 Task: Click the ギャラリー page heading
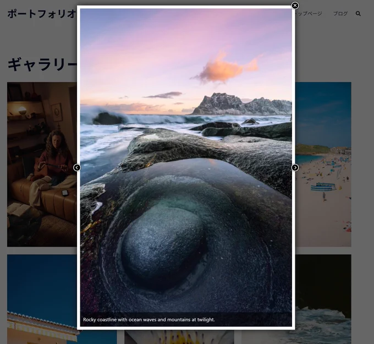42,65
